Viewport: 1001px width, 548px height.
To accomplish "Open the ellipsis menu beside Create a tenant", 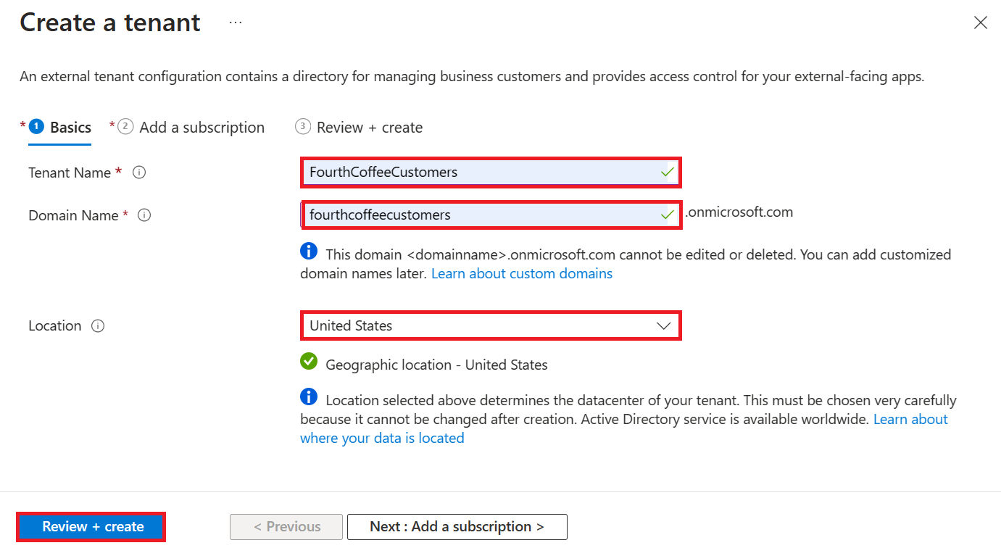I will (235, 22).
